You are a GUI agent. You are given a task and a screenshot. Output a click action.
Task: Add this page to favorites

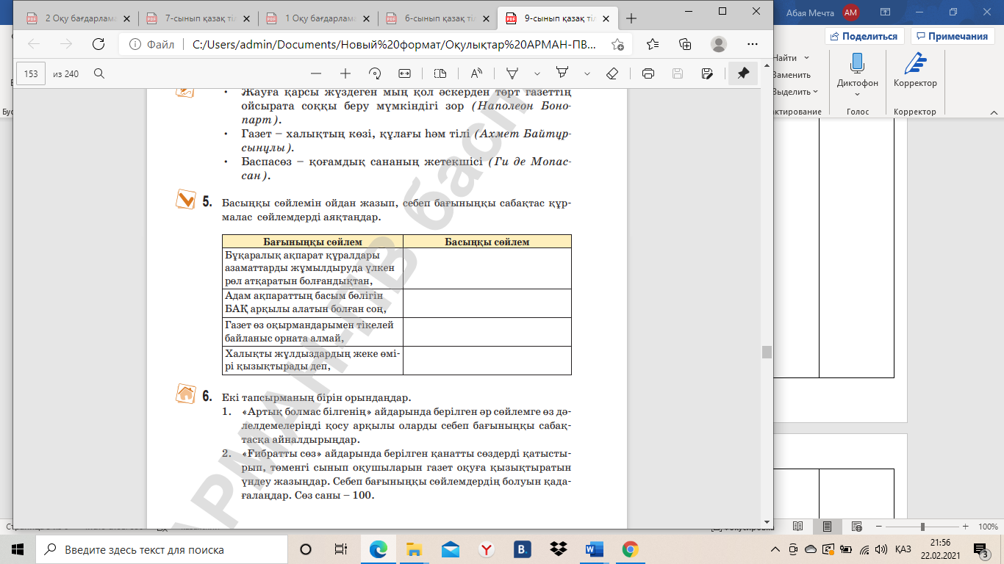click(x=618, y=44)
